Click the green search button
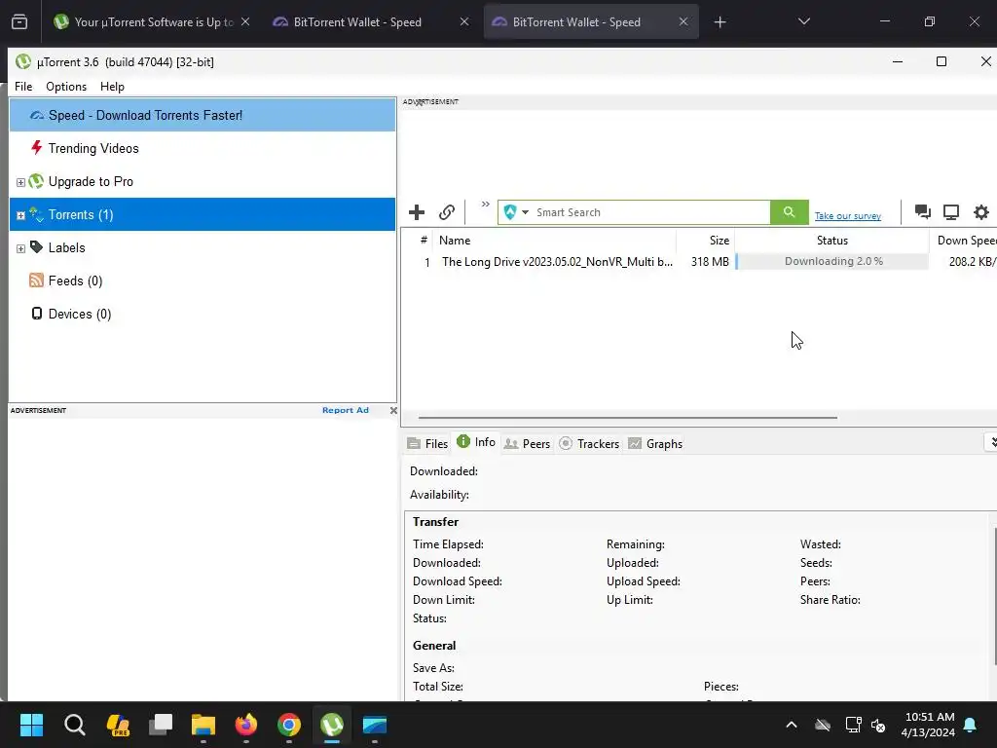997x748 pixels. coord(789,211)
